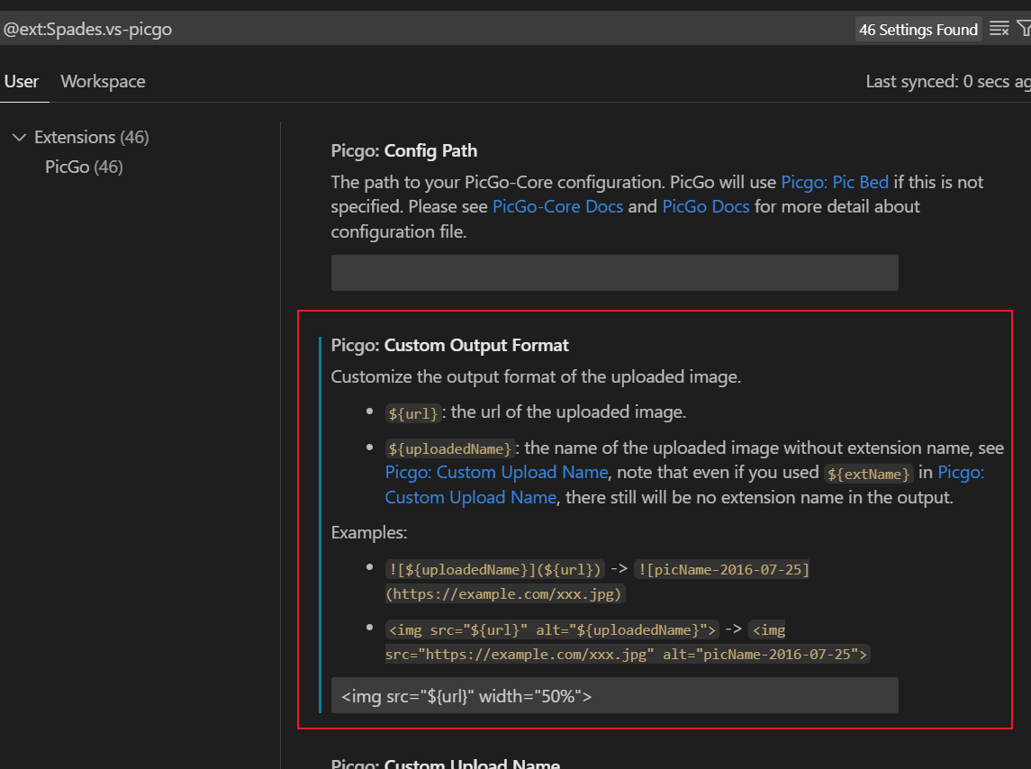Click the empty Config Path input field
Image resolution: width=1031 pixels, height=769 pixels.
pyautogui.click(x=615, y=272)
